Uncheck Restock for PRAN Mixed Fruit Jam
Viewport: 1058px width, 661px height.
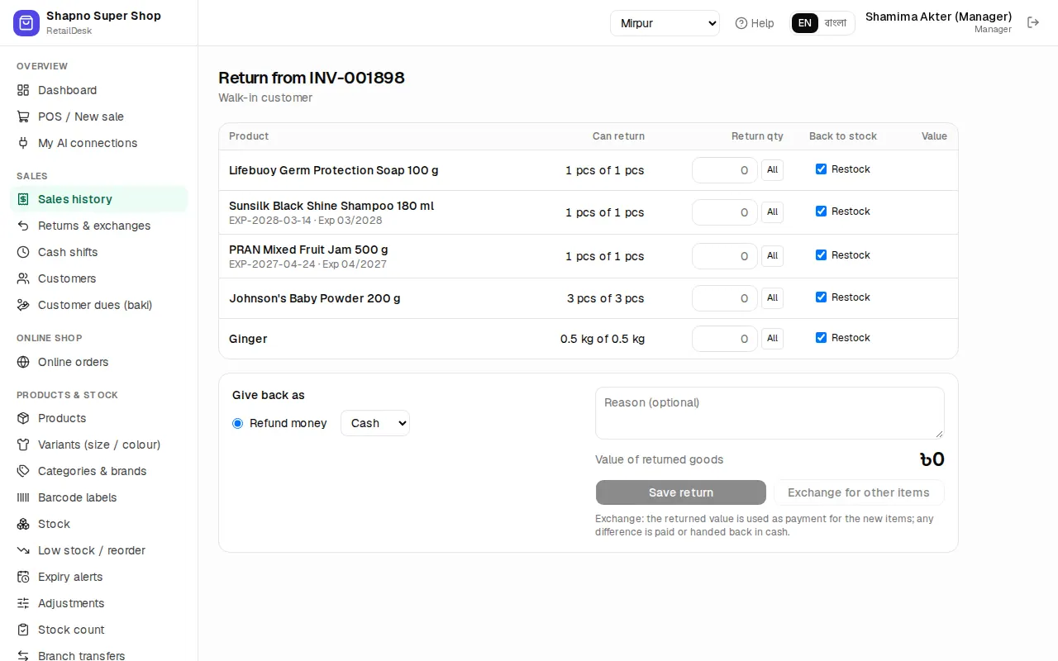coord(821,255)
